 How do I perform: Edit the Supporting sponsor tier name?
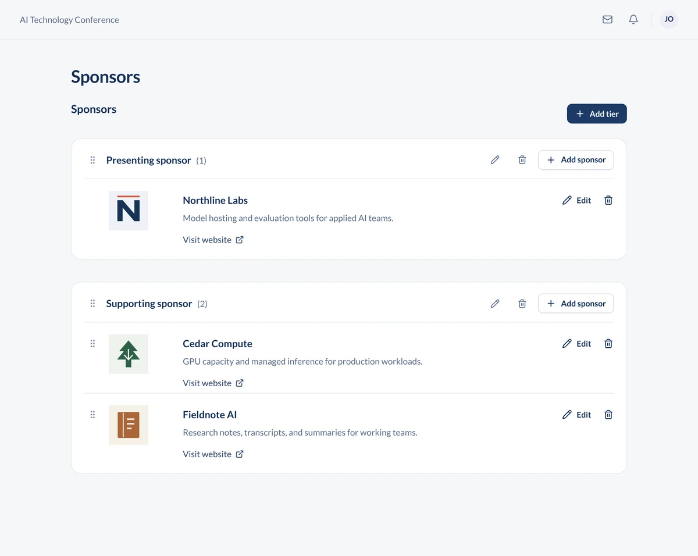point(495,304)
